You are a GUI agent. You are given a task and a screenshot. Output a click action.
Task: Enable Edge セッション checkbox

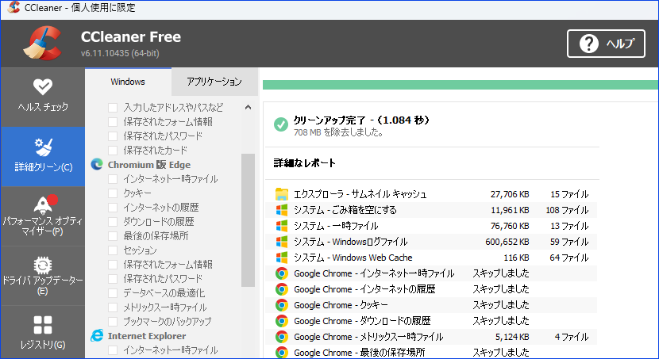[x=113, y=250]
